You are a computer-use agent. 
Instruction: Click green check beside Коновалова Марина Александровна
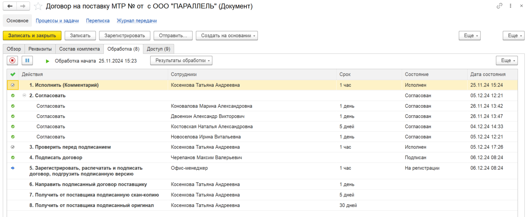[x=13, y=106]
